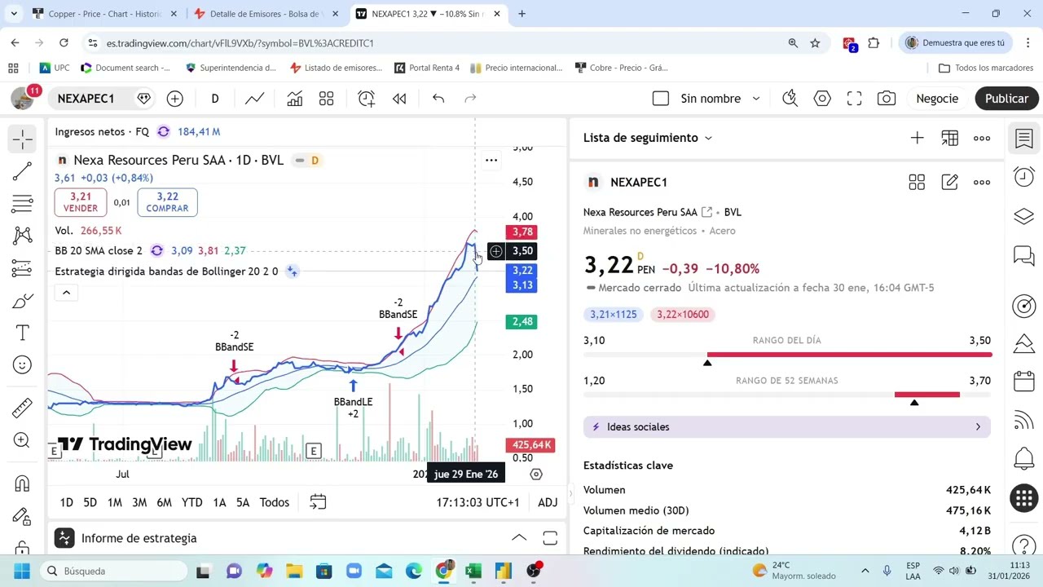Toggle the magnet snap mode

point(22,483)
